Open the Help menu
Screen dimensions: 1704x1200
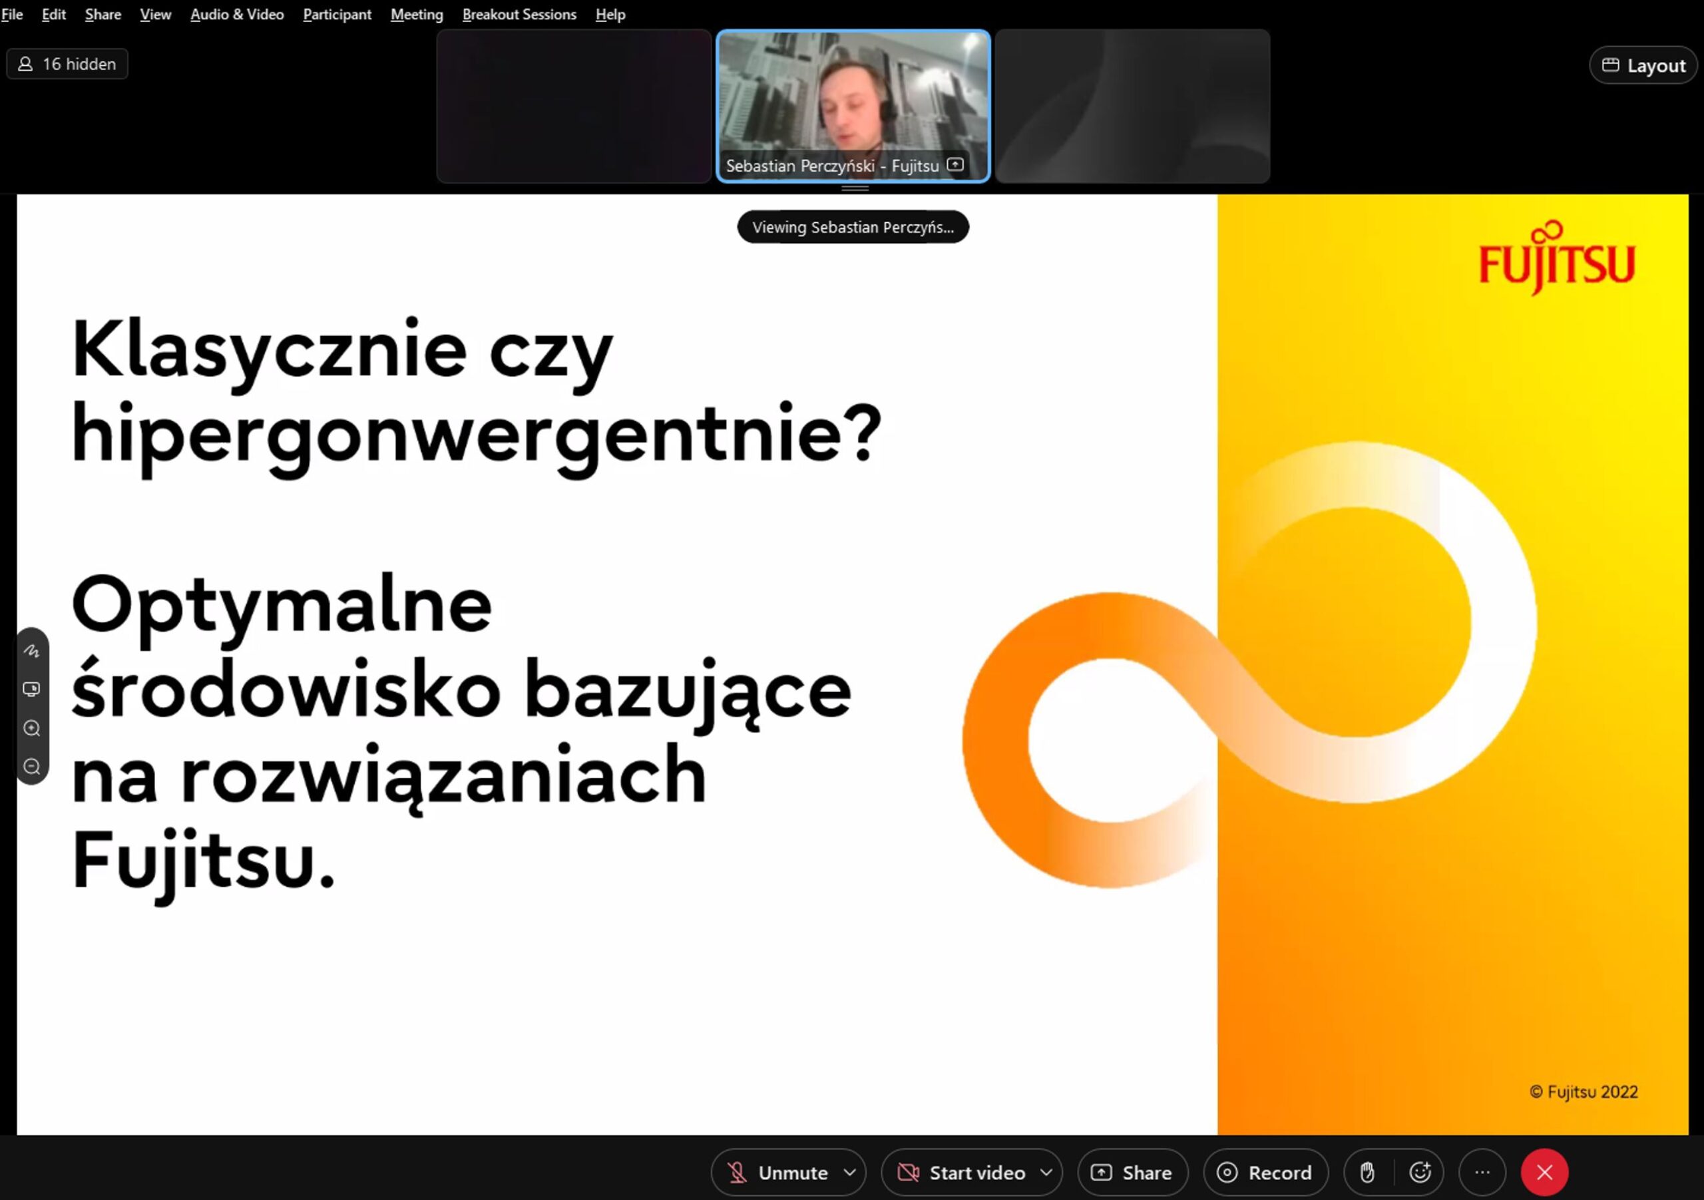coord(611,14)
